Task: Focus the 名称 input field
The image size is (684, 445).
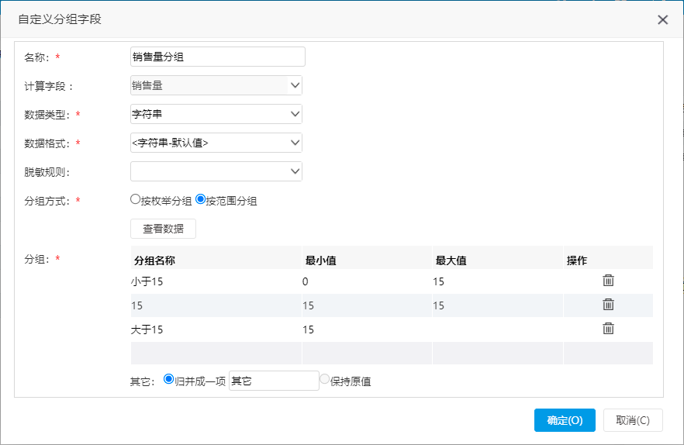Action: tap(218, 57)
